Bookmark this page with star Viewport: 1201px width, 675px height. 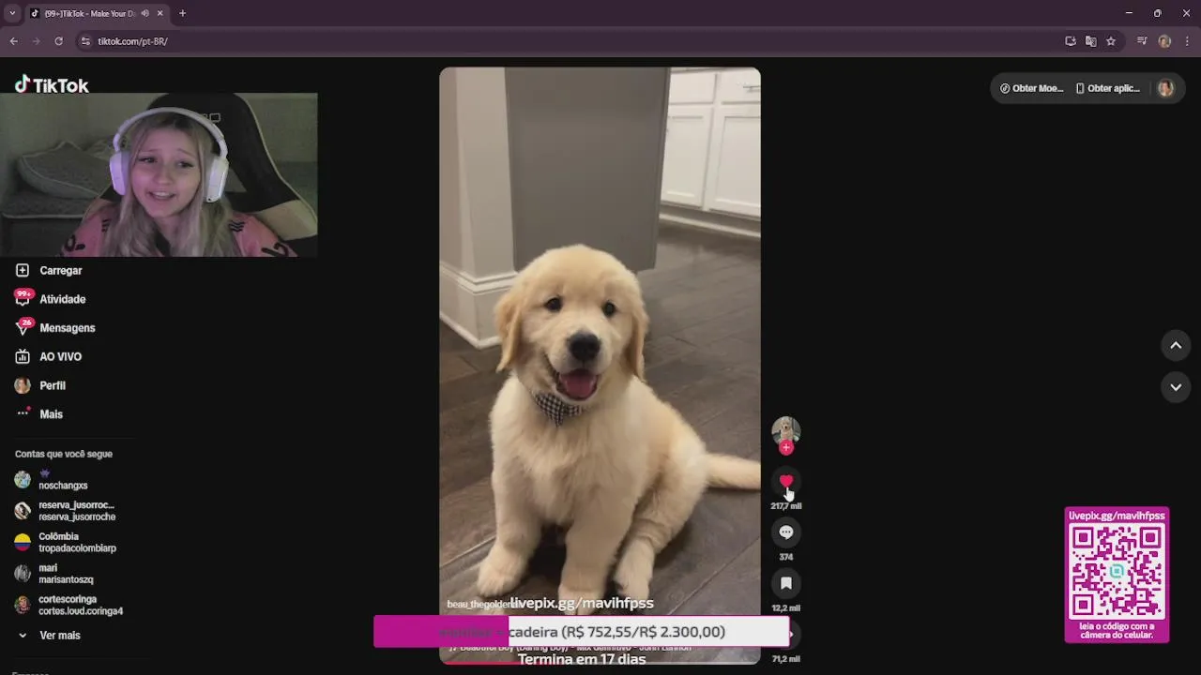coord(1111,41)
